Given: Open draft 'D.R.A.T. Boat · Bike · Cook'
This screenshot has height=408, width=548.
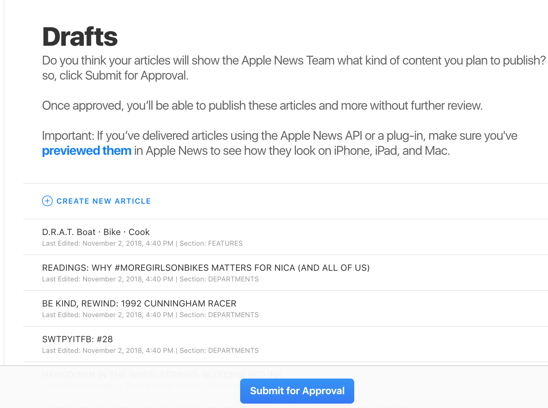Looking at the screenshot, I should (96, 232).
